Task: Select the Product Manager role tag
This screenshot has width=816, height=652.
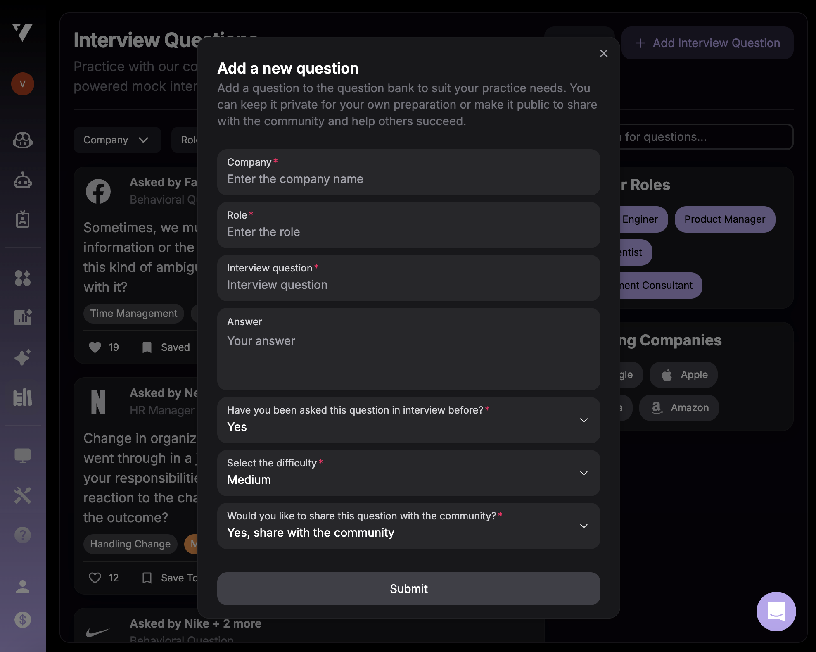Action: [725, 219]
